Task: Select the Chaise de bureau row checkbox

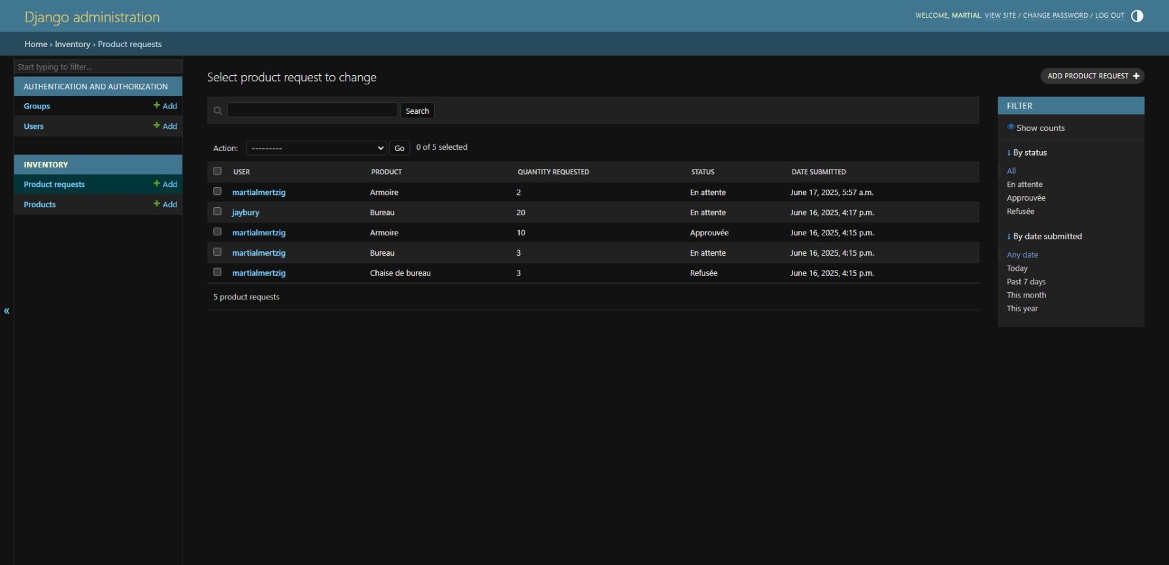Action: pyautogui.click(x=217, y=272)
